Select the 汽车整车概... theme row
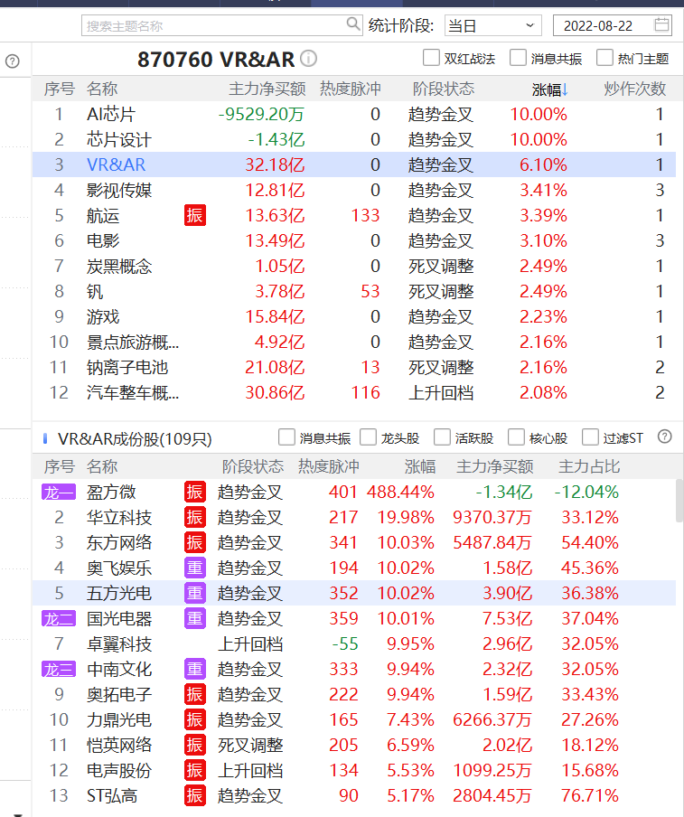Screen dimensions: 684x817 pos(354,392)
